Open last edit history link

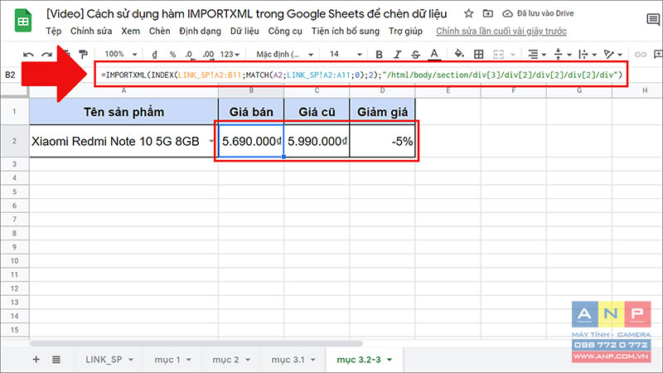[501, 31]
